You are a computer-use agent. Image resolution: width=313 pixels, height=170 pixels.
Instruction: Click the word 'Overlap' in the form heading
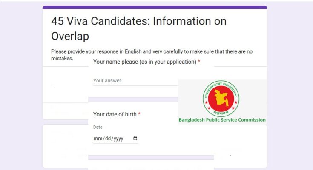[70, 36]
